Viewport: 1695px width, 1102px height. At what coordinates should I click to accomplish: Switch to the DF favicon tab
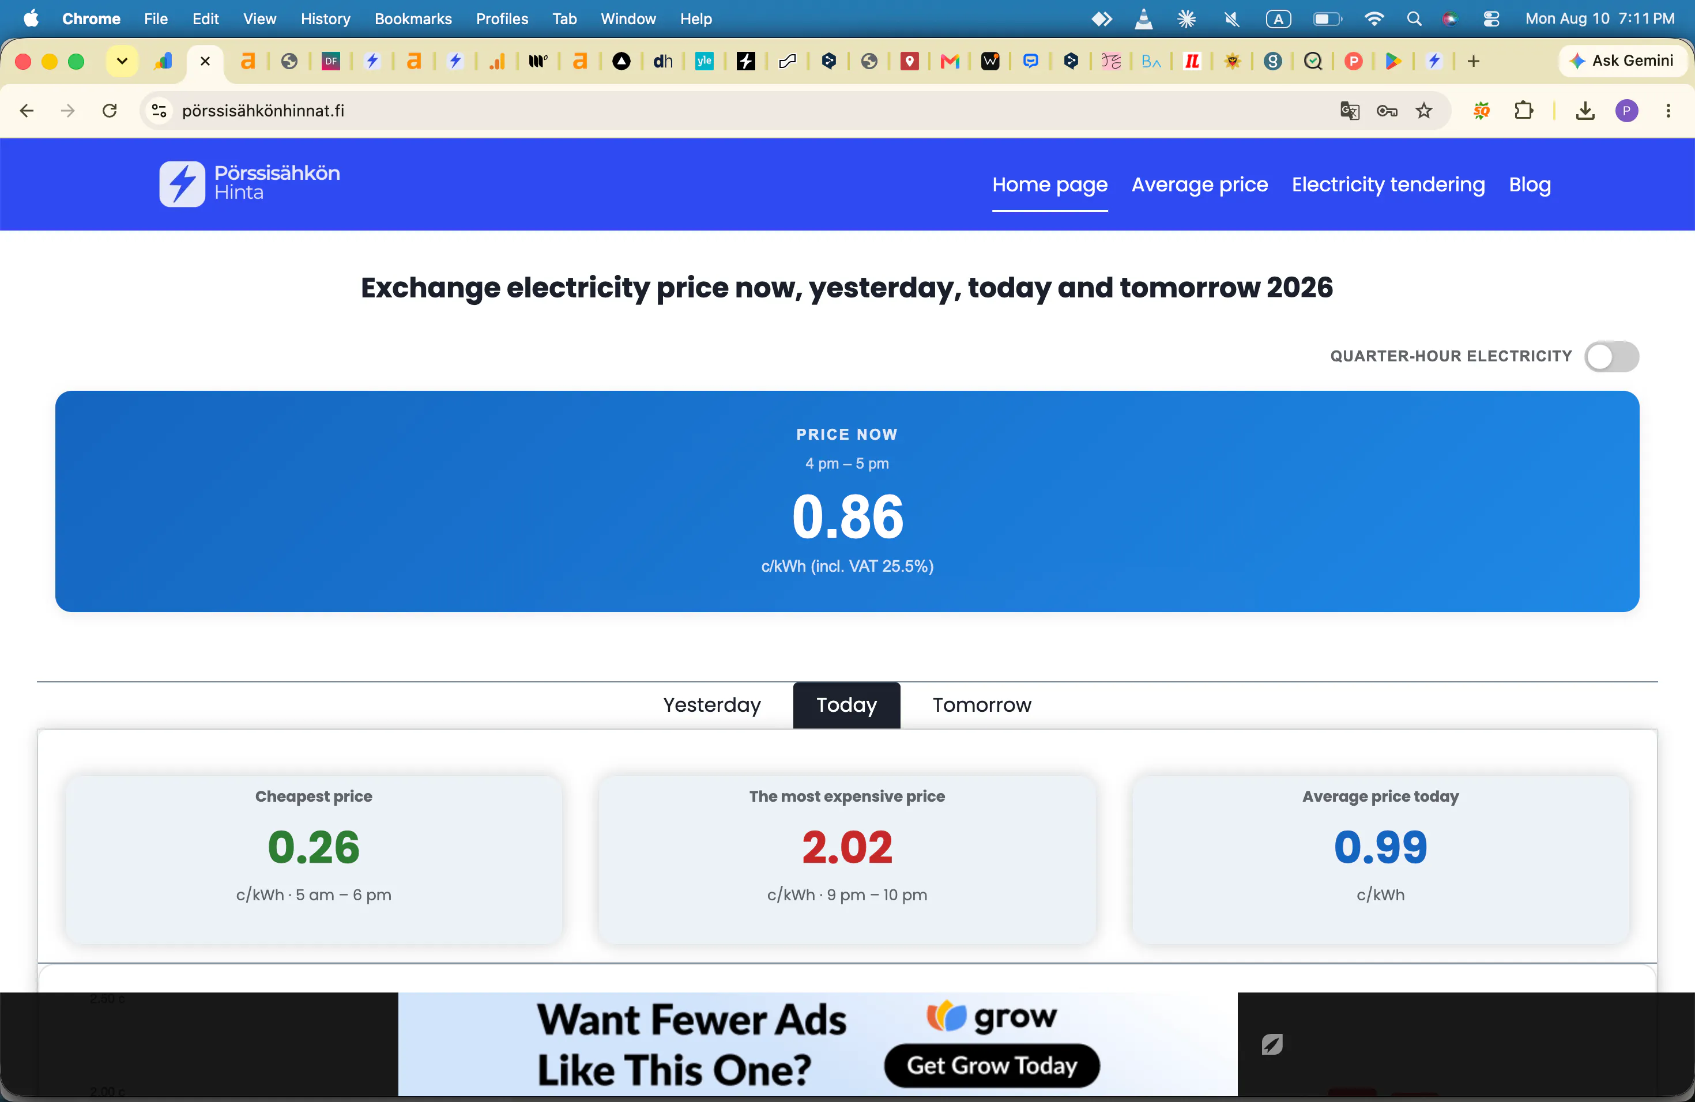(x=330, y=61)
